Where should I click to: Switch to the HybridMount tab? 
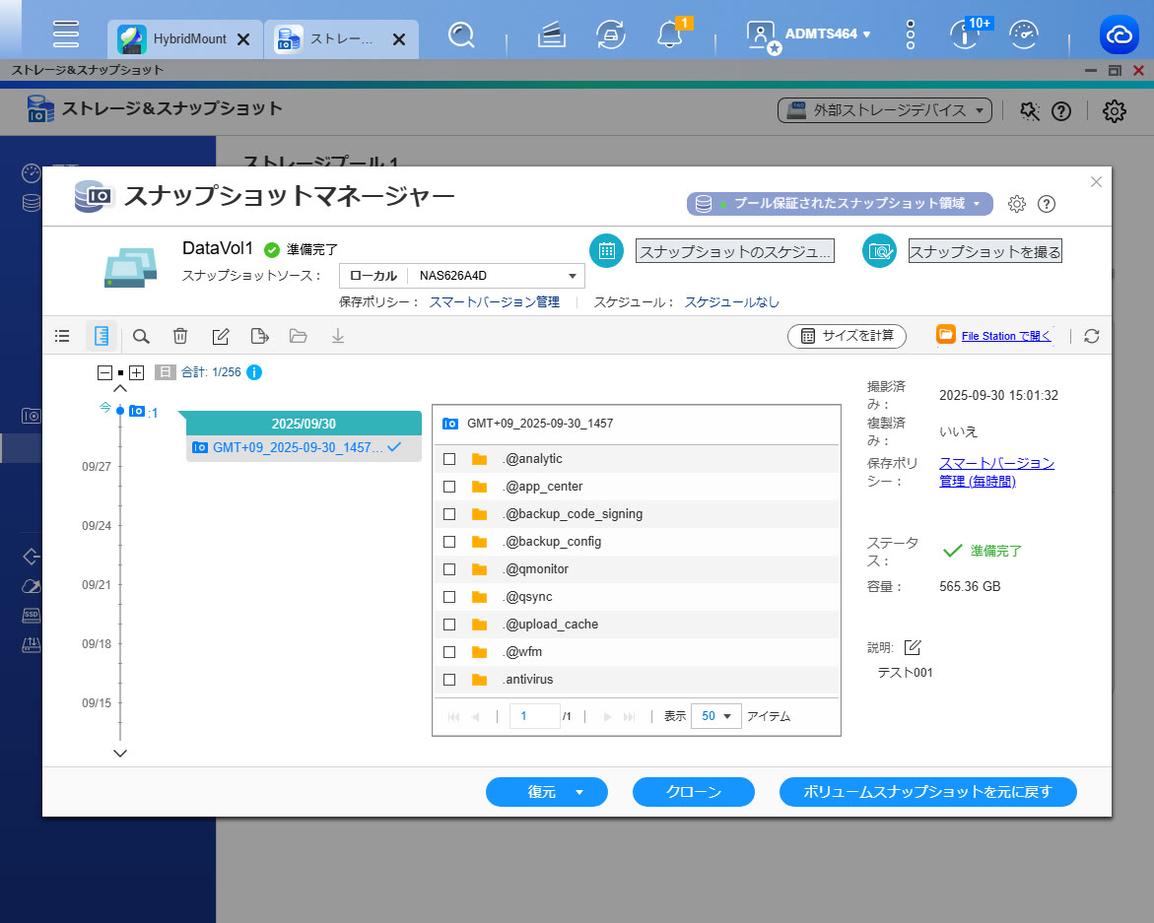point(175,39)
